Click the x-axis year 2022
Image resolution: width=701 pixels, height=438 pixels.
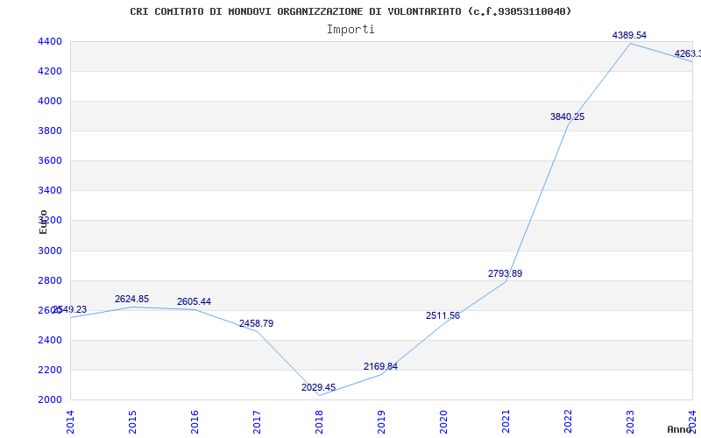567,422
